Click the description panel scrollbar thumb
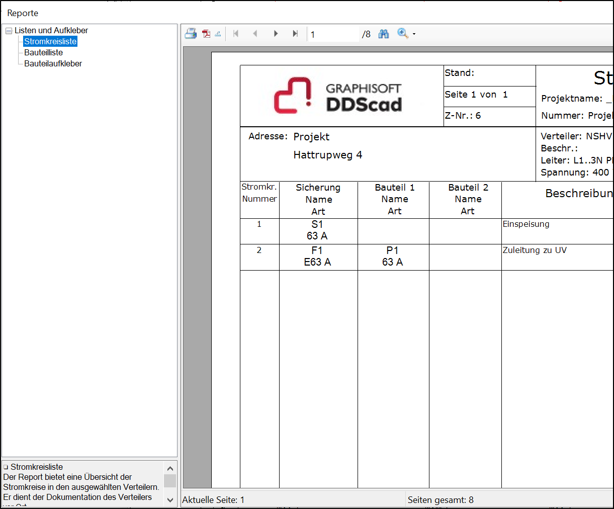 coord(170,481)
